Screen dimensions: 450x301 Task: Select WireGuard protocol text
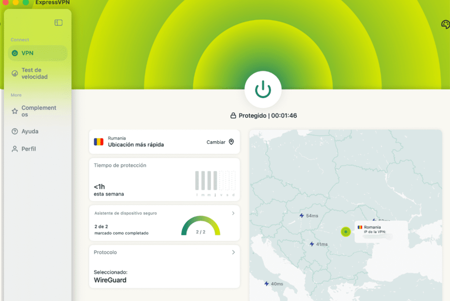click(x=110, y=280)
